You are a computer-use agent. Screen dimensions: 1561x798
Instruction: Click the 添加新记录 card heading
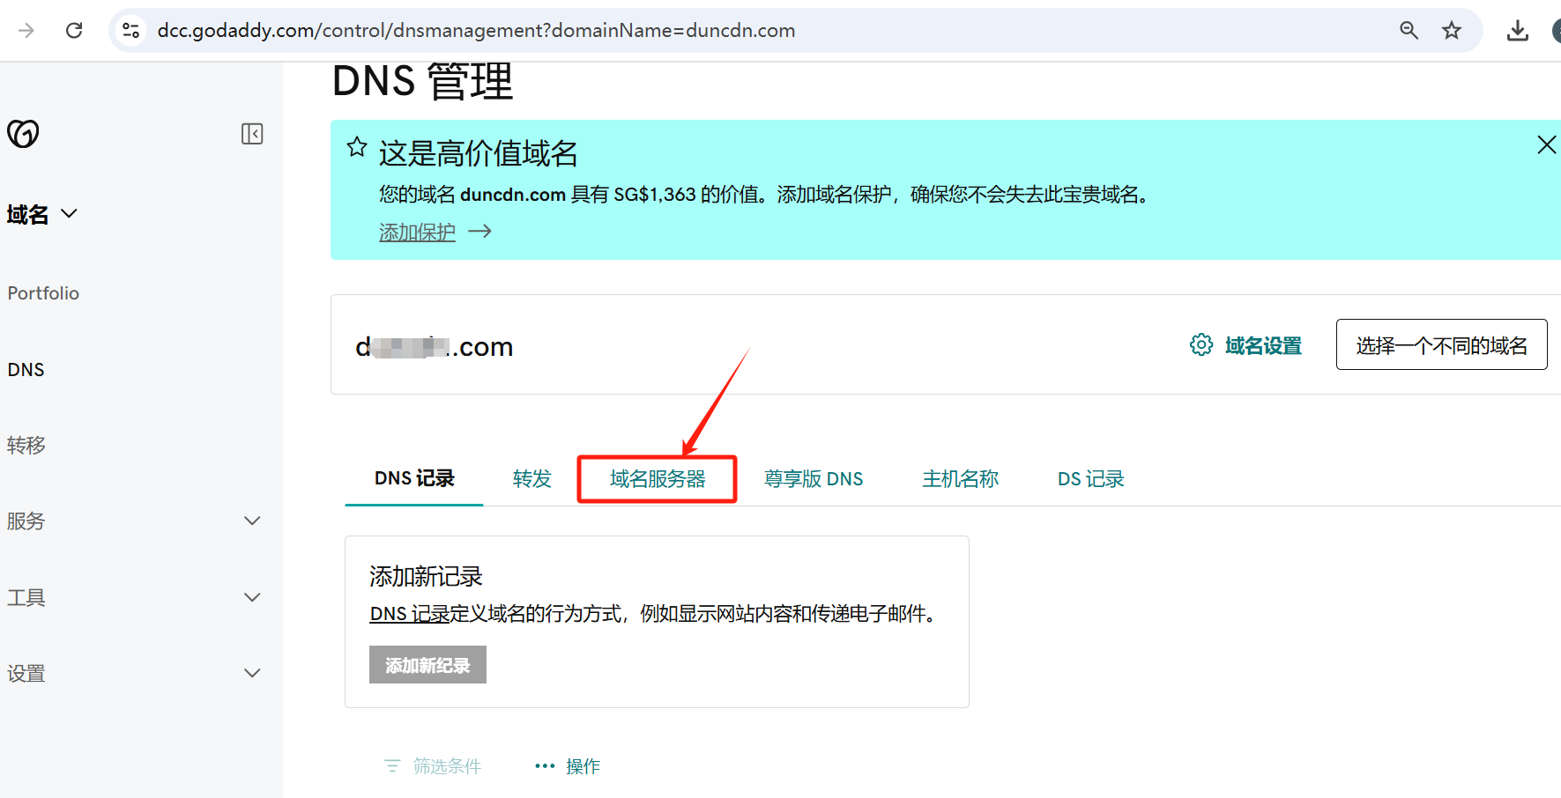(x=426, y=577)
